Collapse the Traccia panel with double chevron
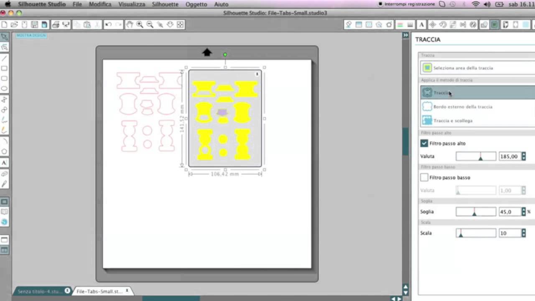Image resolution: width=535 pixels, height=301 pixels. (x=405, y=36)
